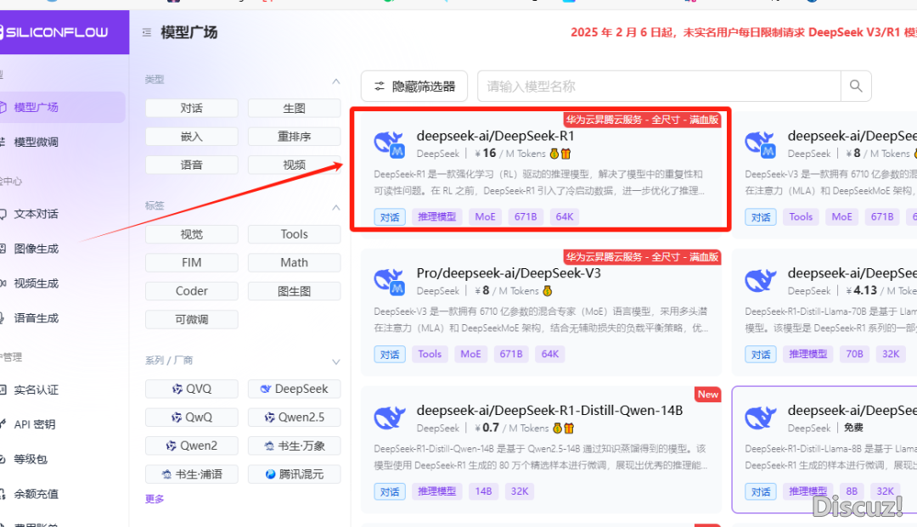Viewport: 917px width, 527px height.
Task: Filter by Qwen2 series
Action: [192, 446]
